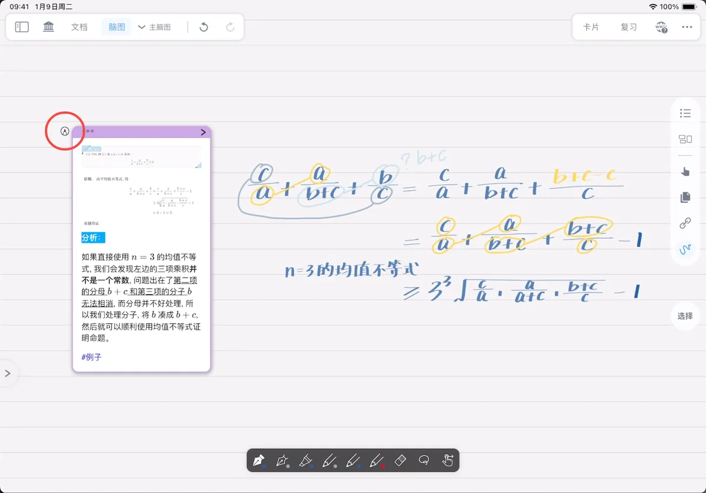The width and height of the screenshot is (706, 493).
Task: Select the pencil tool with red dot
Action: (377, 460)
